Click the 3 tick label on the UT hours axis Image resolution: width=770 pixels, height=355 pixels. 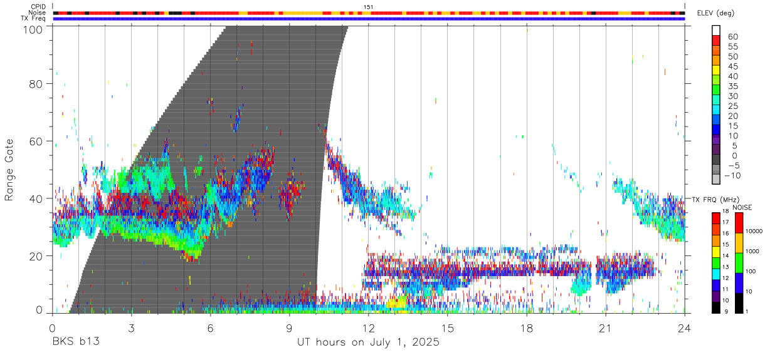pyautogui.click(x=131, y=328)
